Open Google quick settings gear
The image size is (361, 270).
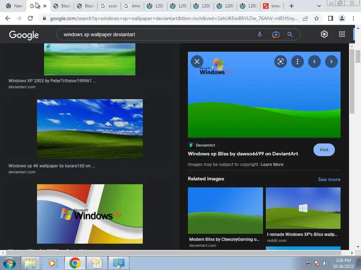[x=324, y=34]
